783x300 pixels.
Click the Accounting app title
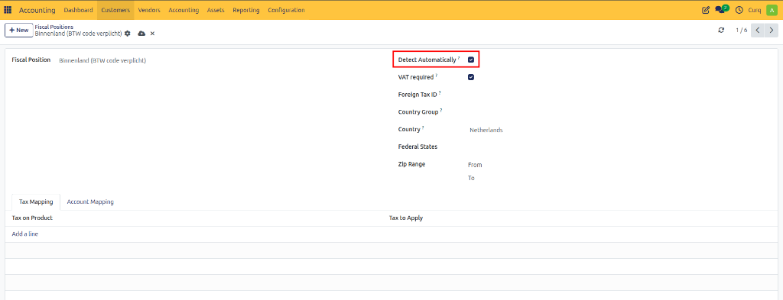pyautogui.click(x=37, y=10)
